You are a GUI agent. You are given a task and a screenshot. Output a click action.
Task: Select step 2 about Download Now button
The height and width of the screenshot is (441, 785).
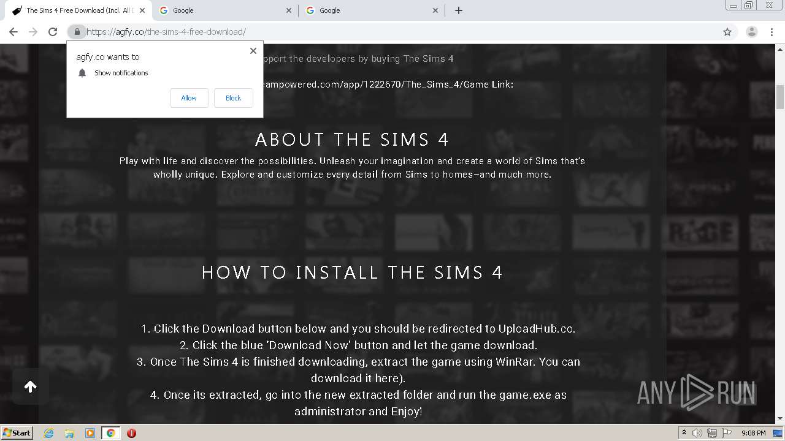click(358, 345)
